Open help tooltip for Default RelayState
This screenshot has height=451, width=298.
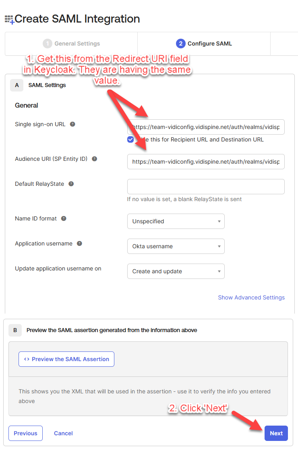click(71, 184)
